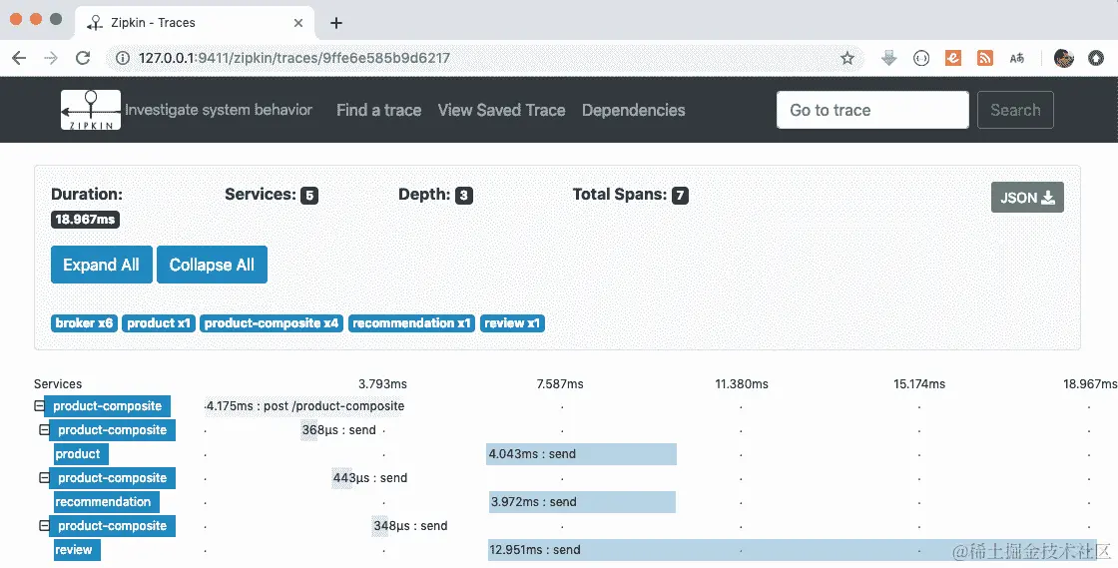This screenshot has width=1118, height=568.
Task: Open View Saved Trace page
Action: 501,110
